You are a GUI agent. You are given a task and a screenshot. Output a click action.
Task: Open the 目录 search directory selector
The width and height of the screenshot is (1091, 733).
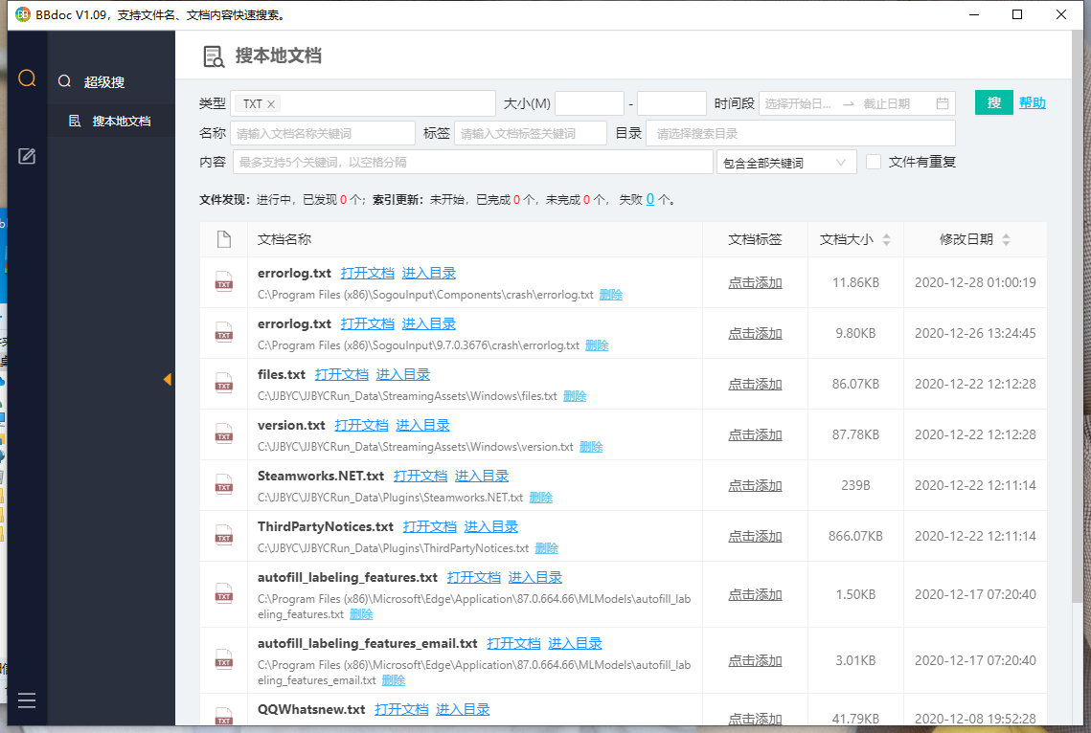click(x=801, y=133)
